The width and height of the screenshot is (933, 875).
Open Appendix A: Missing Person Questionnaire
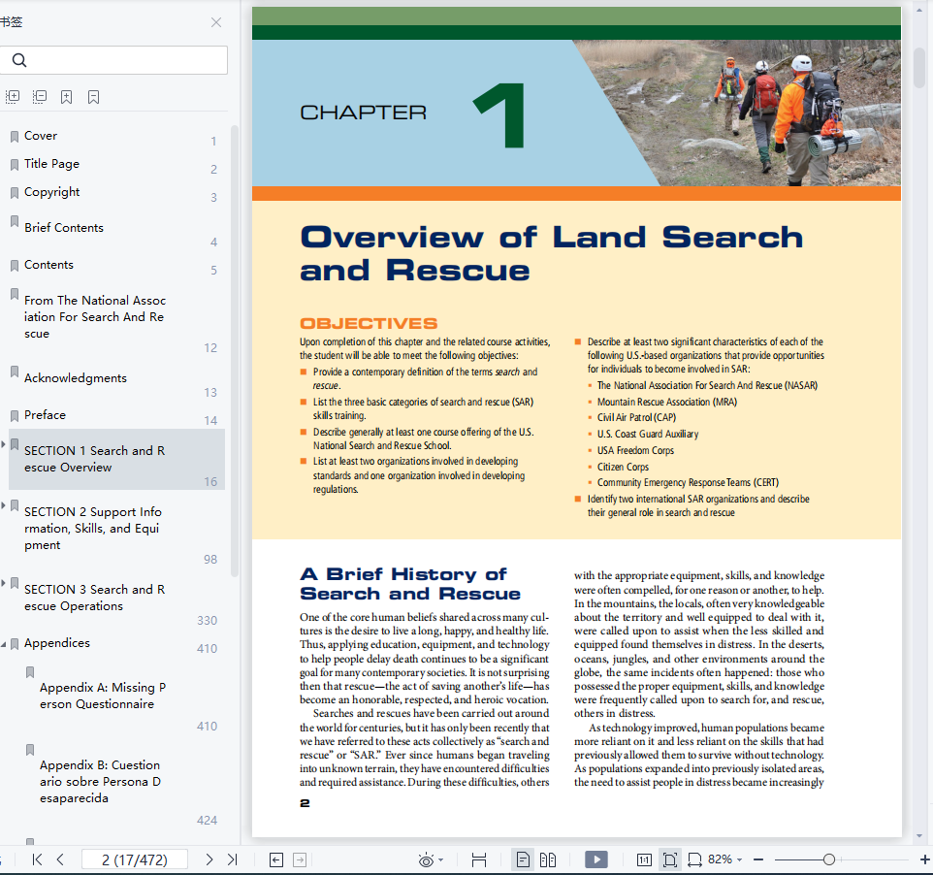pos(103,696)
